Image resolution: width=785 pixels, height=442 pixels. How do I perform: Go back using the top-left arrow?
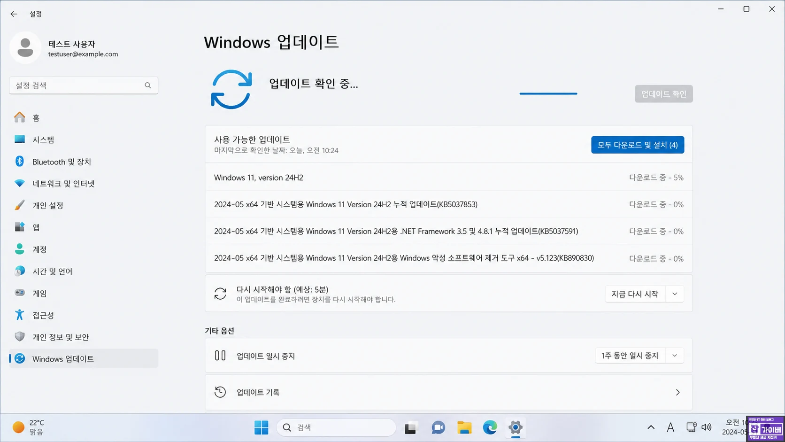click(x=14, y=14)
